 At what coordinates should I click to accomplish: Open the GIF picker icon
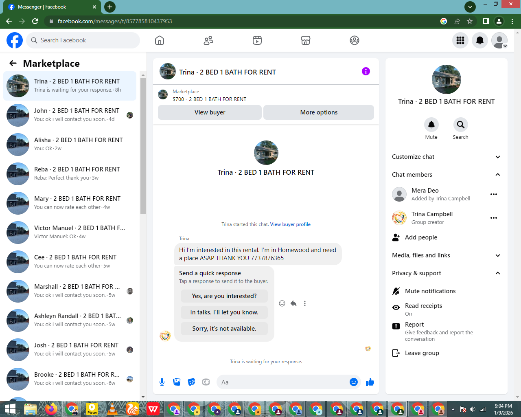click(206, 382)
